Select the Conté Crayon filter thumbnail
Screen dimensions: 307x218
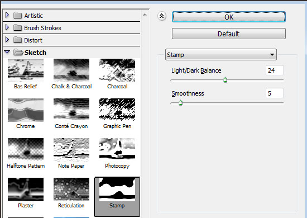click(x=71, y=110)
